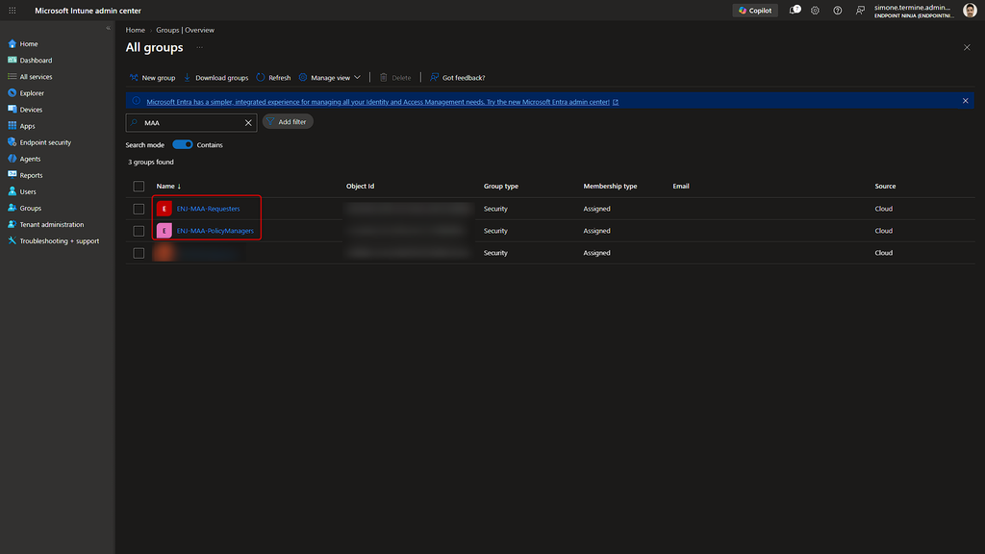This screenshot has width=985, height=554.
Task: Check the select all groups checkbox
Action: pos(139,187)
